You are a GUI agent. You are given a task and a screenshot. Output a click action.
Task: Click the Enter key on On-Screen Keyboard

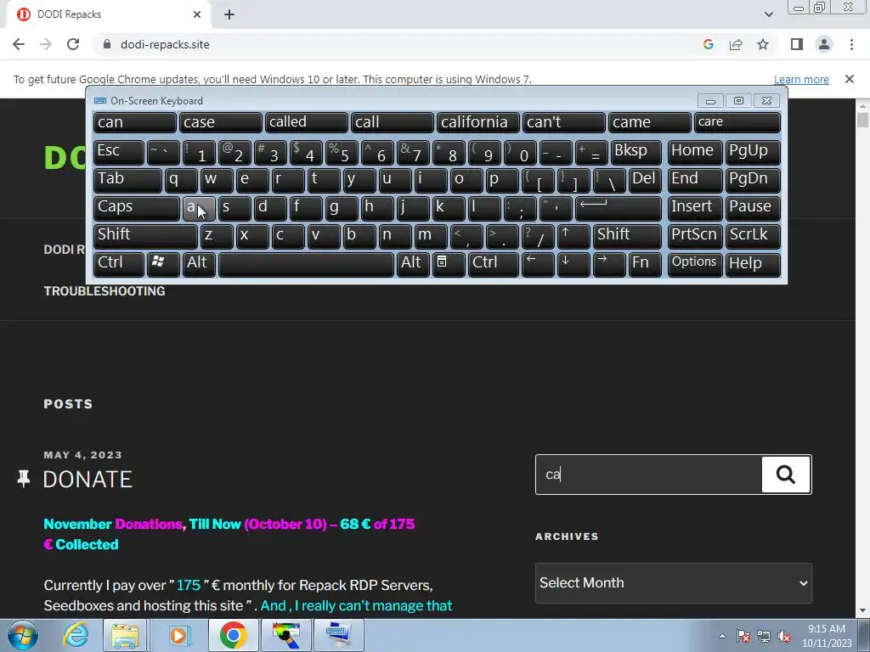pos(619,208)
